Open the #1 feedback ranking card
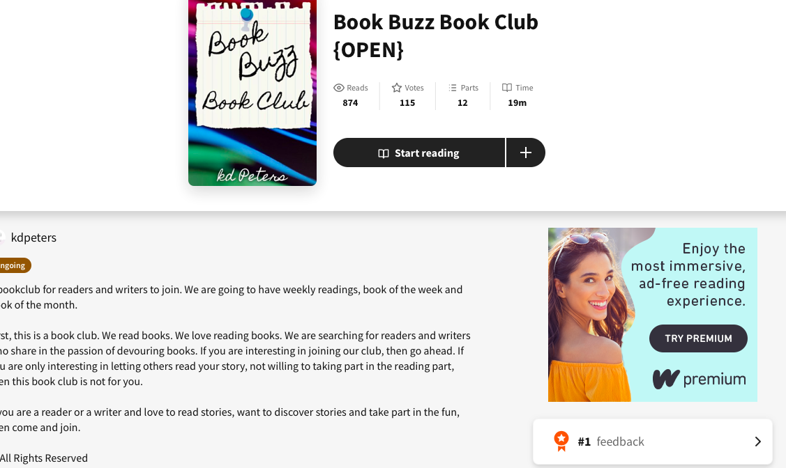 pyautogui.click(x=653, y=442)
